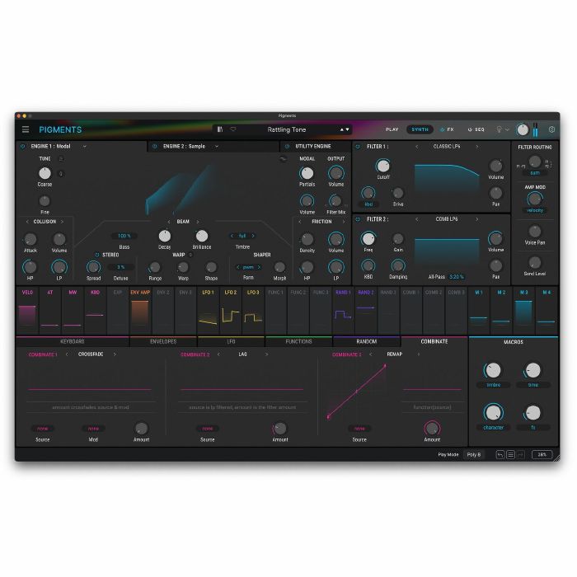Click Combinate 1 Source none selector
The image size is (577, 577).
pos(42,429)
